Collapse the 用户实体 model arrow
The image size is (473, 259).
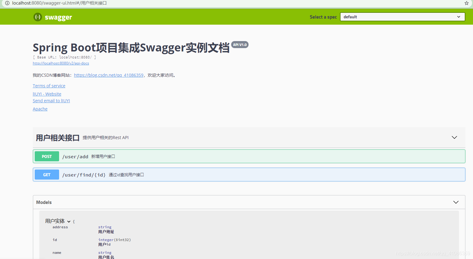click(69, 222)
